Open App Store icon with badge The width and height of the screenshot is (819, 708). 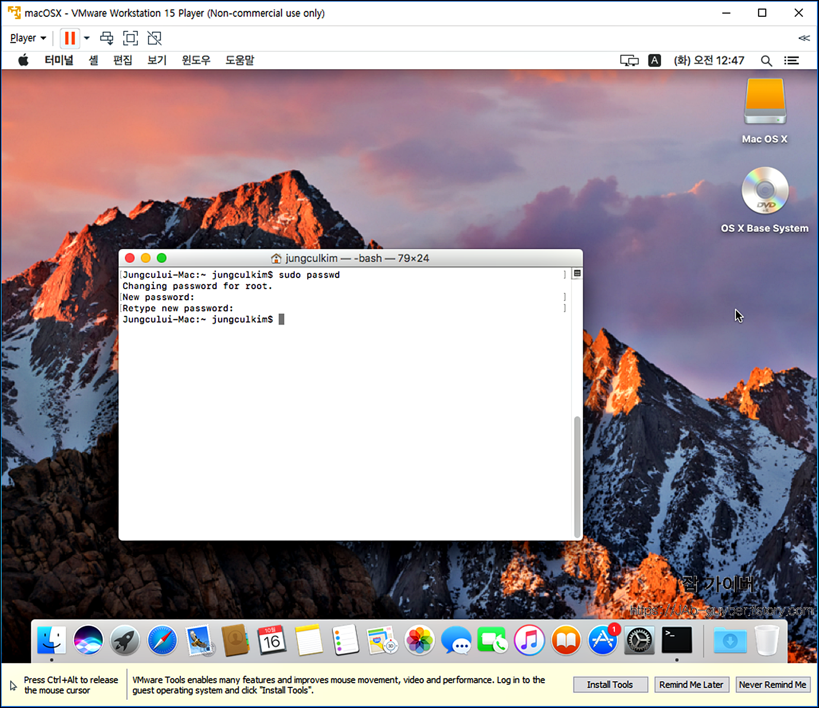(603, 640)
